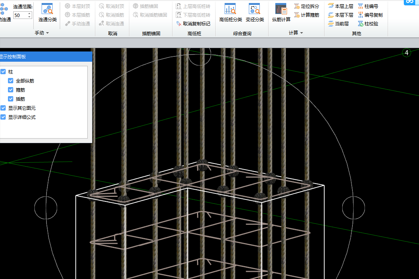Open the 高低桩分类 query
Screen dimensions: 419x279
pyautogui.click(x=231, y=12)
